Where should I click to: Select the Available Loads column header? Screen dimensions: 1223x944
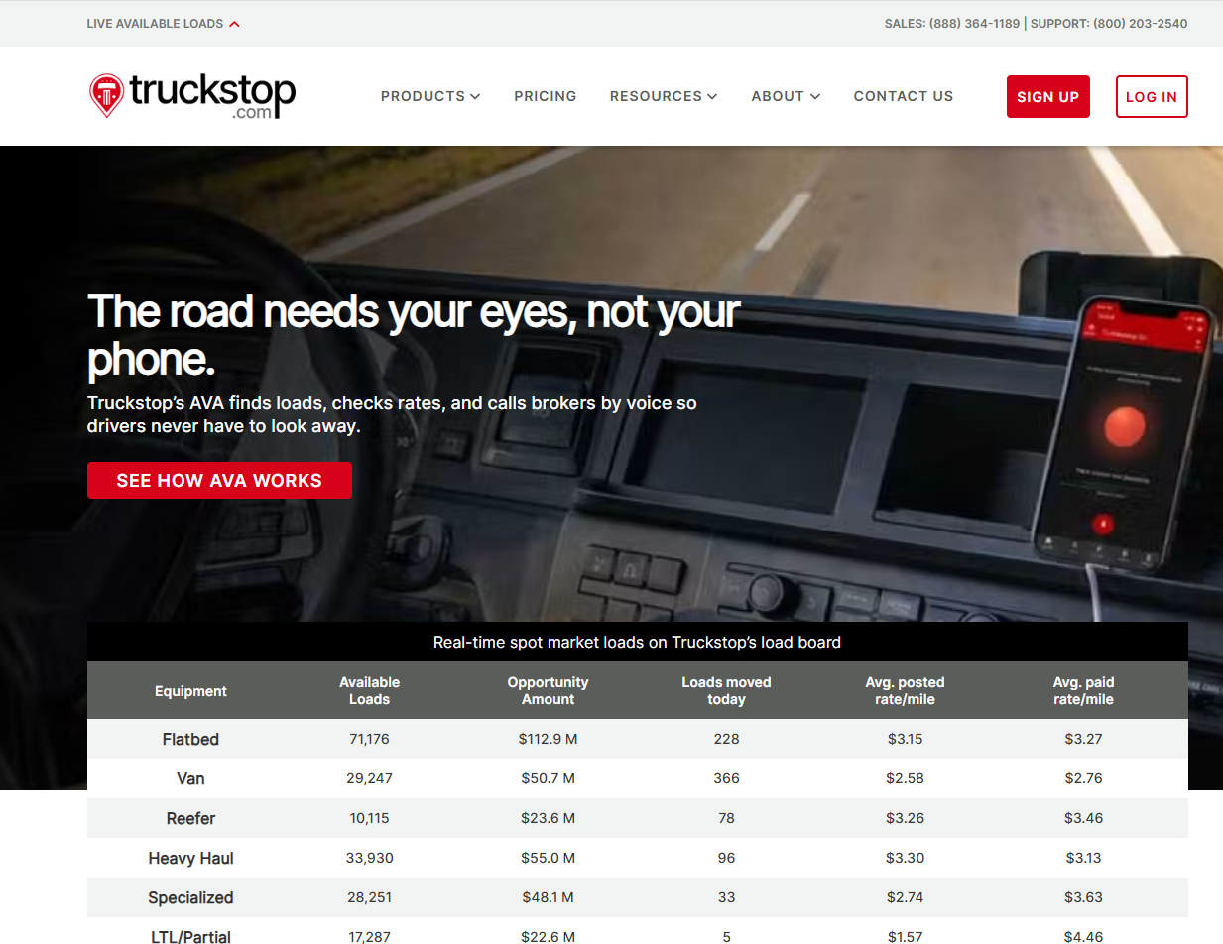(x=369, y=691)
